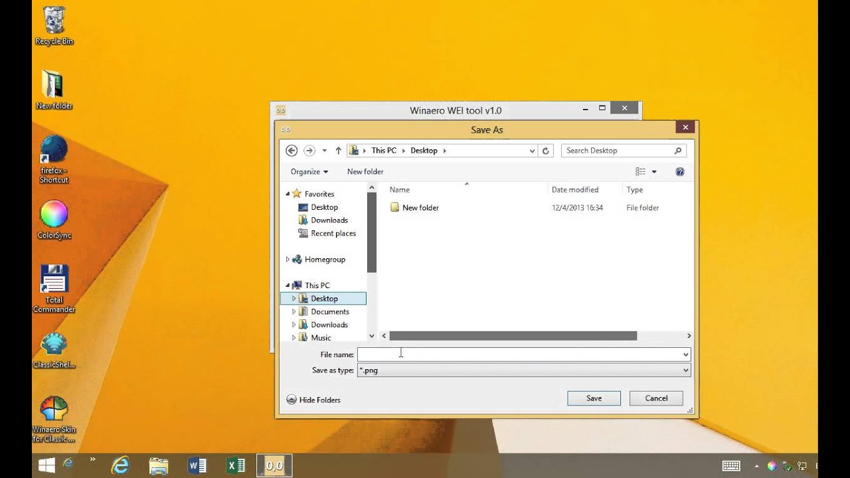Open the Recycle Bin desktop icon

click(54, 25)
